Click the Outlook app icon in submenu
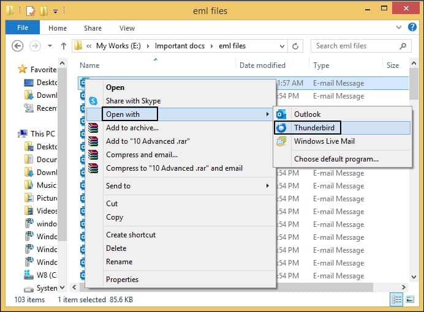This screenshot has height=312, width=424. click(281, 114)
